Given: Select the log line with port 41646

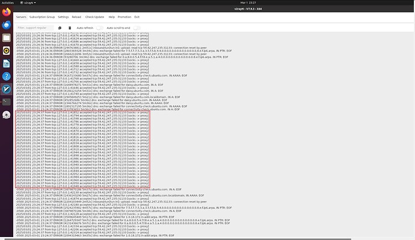Looking at the screenshot, I should click(82, 88).
